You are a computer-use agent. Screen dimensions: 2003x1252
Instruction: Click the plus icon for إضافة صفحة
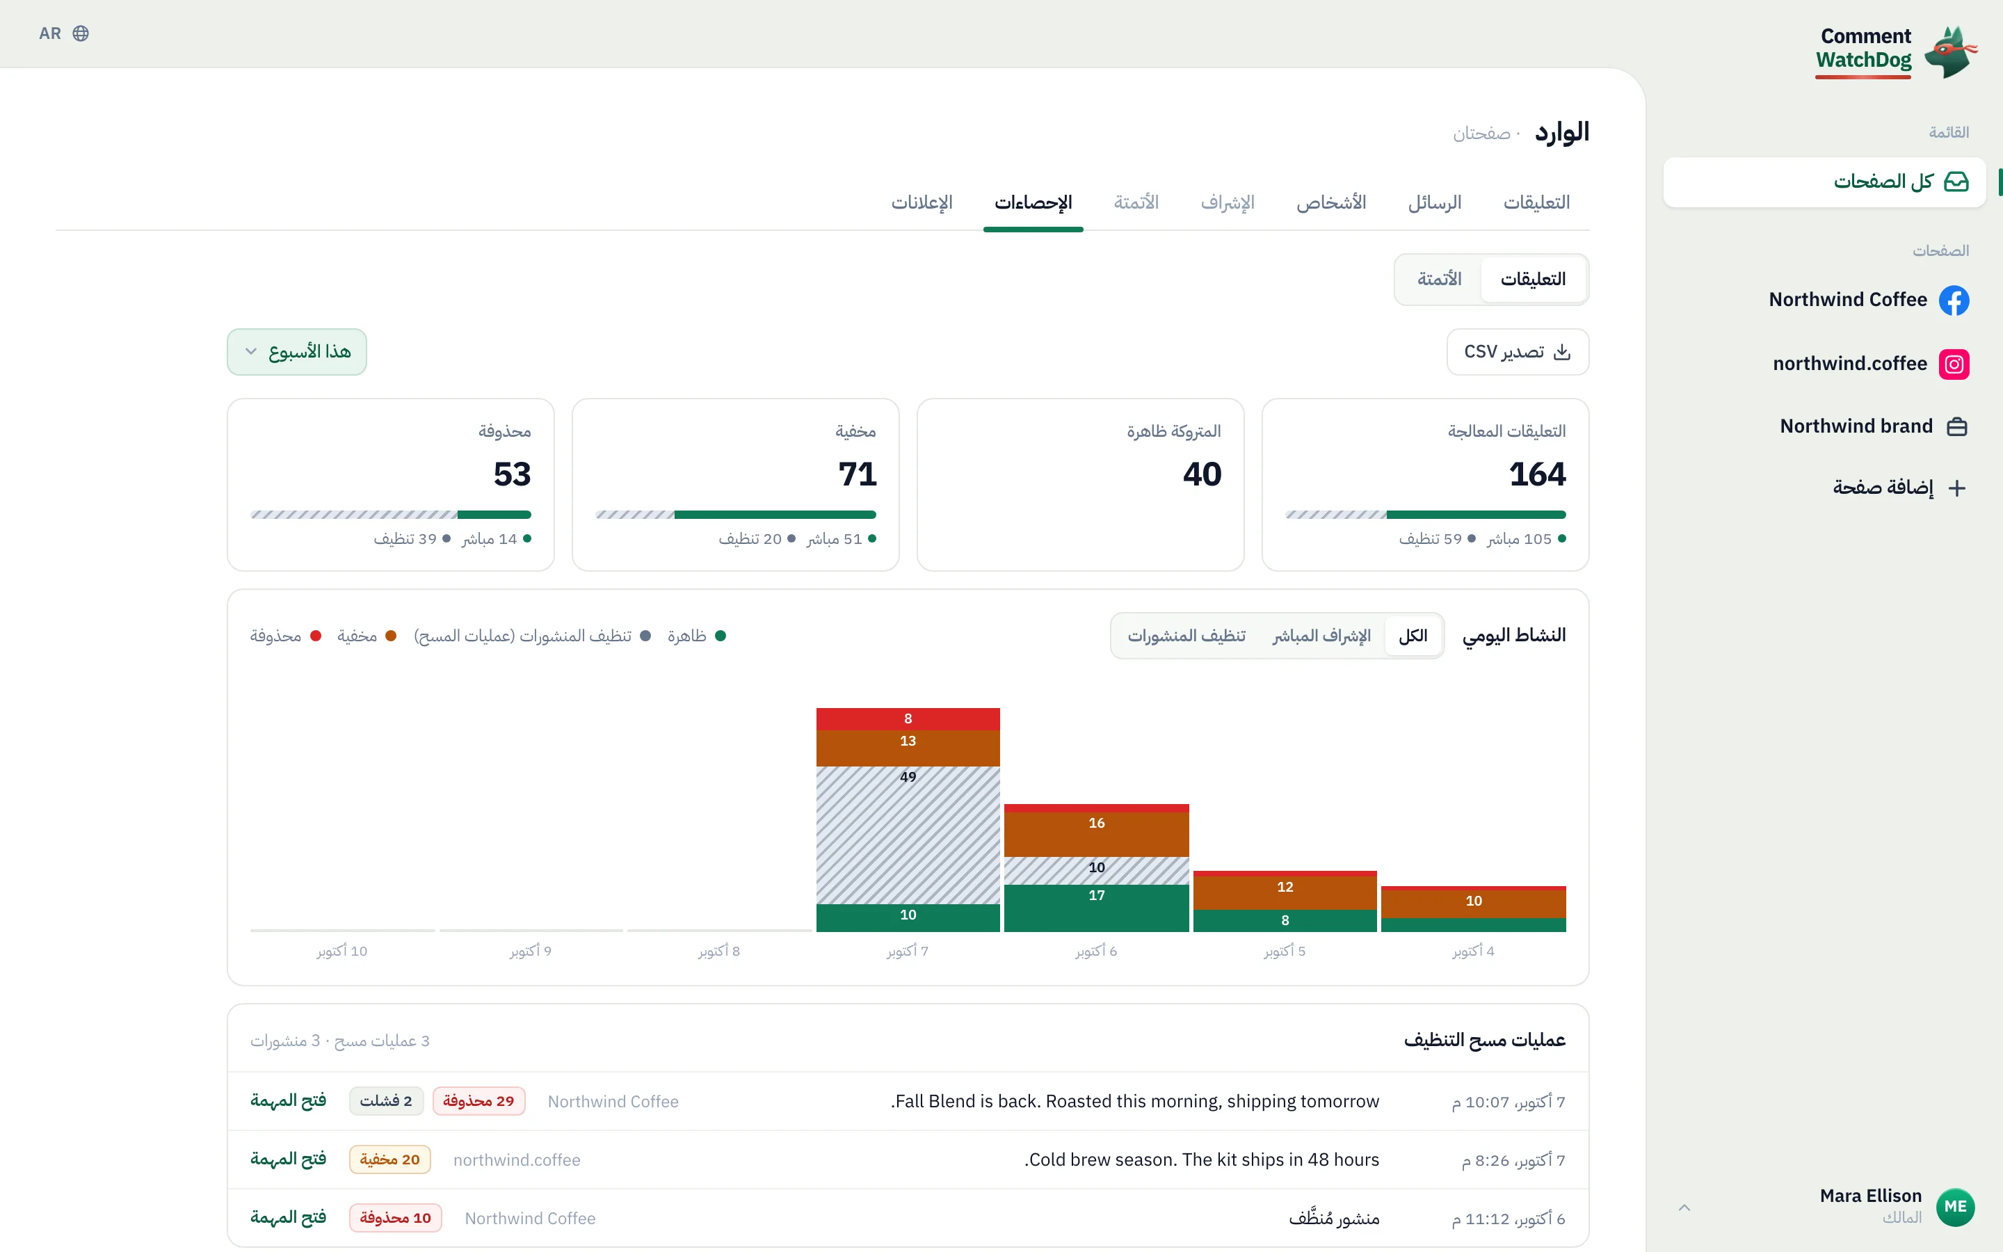1956,488
